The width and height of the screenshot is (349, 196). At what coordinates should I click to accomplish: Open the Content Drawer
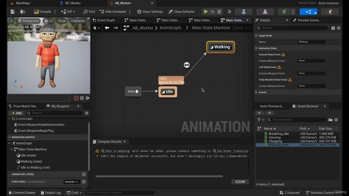pos(22,193)
